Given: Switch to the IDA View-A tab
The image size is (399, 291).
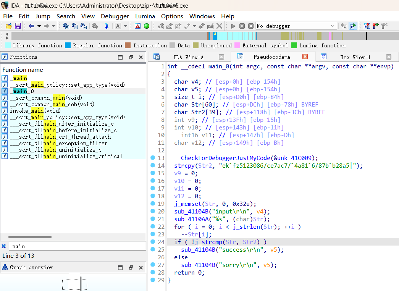Looking at the screenshot, I should pos(188,57).
